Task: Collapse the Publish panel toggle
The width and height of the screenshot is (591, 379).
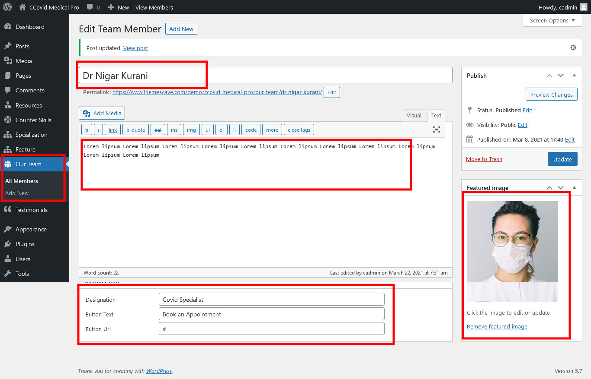Action: 575,76
